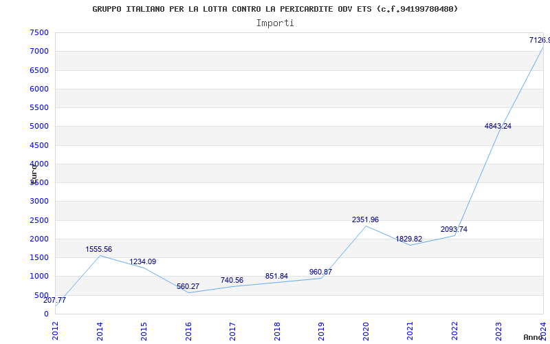
Task: Click the data label 1555.56
Action: click(98, 249)
